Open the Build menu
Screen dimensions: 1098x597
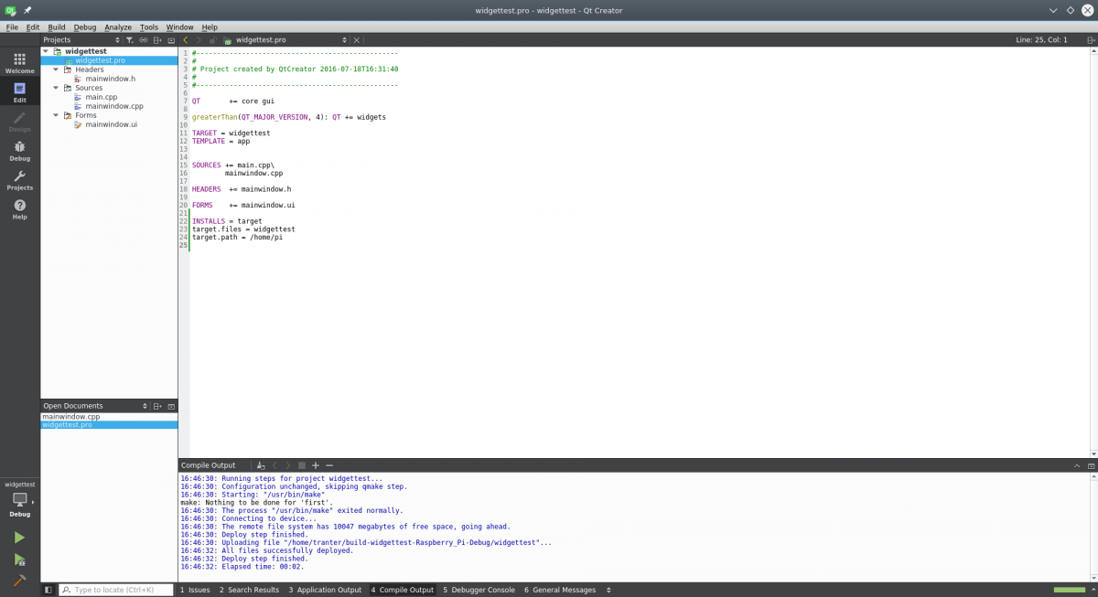coord(57,27)
